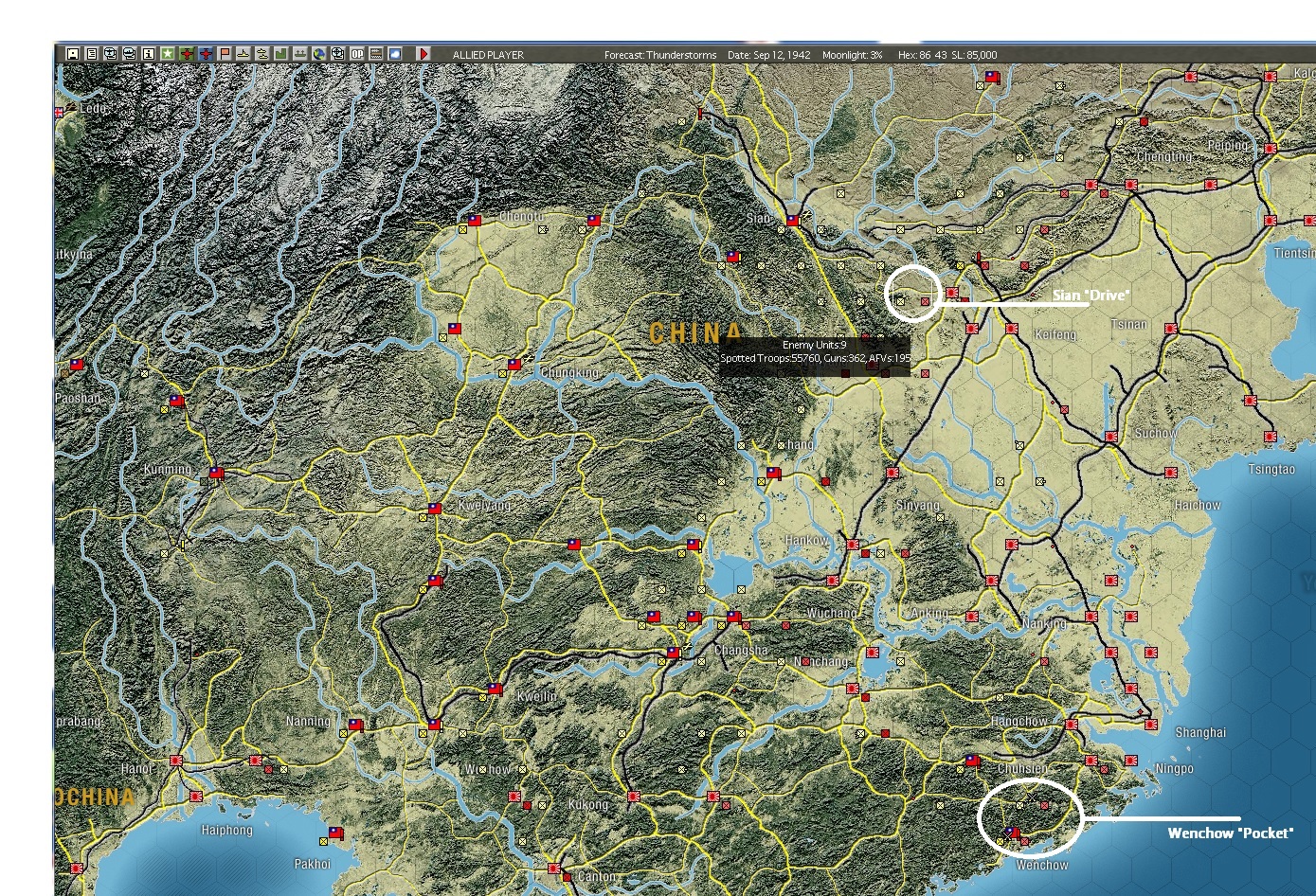1316x896 pixels.
Task: Click the ALLIED PLAYER label
Action: tap(488, 55)
